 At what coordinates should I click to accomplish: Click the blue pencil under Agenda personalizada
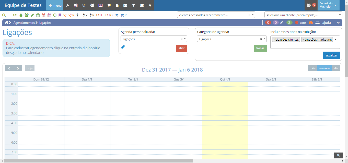(x=123, y=47)
